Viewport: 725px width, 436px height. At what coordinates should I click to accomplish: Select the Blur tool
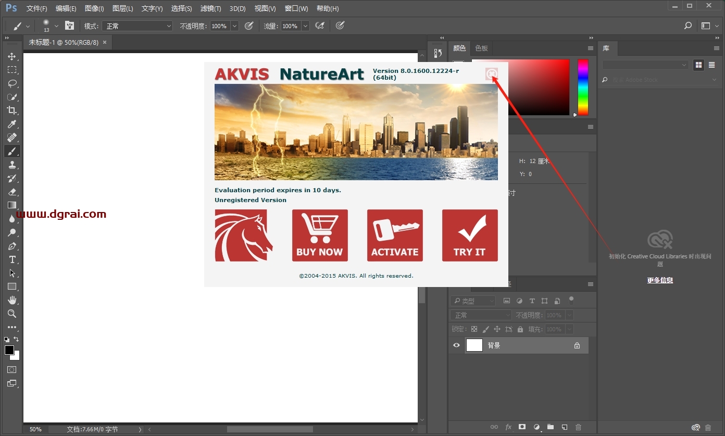[x=11, y=219]
